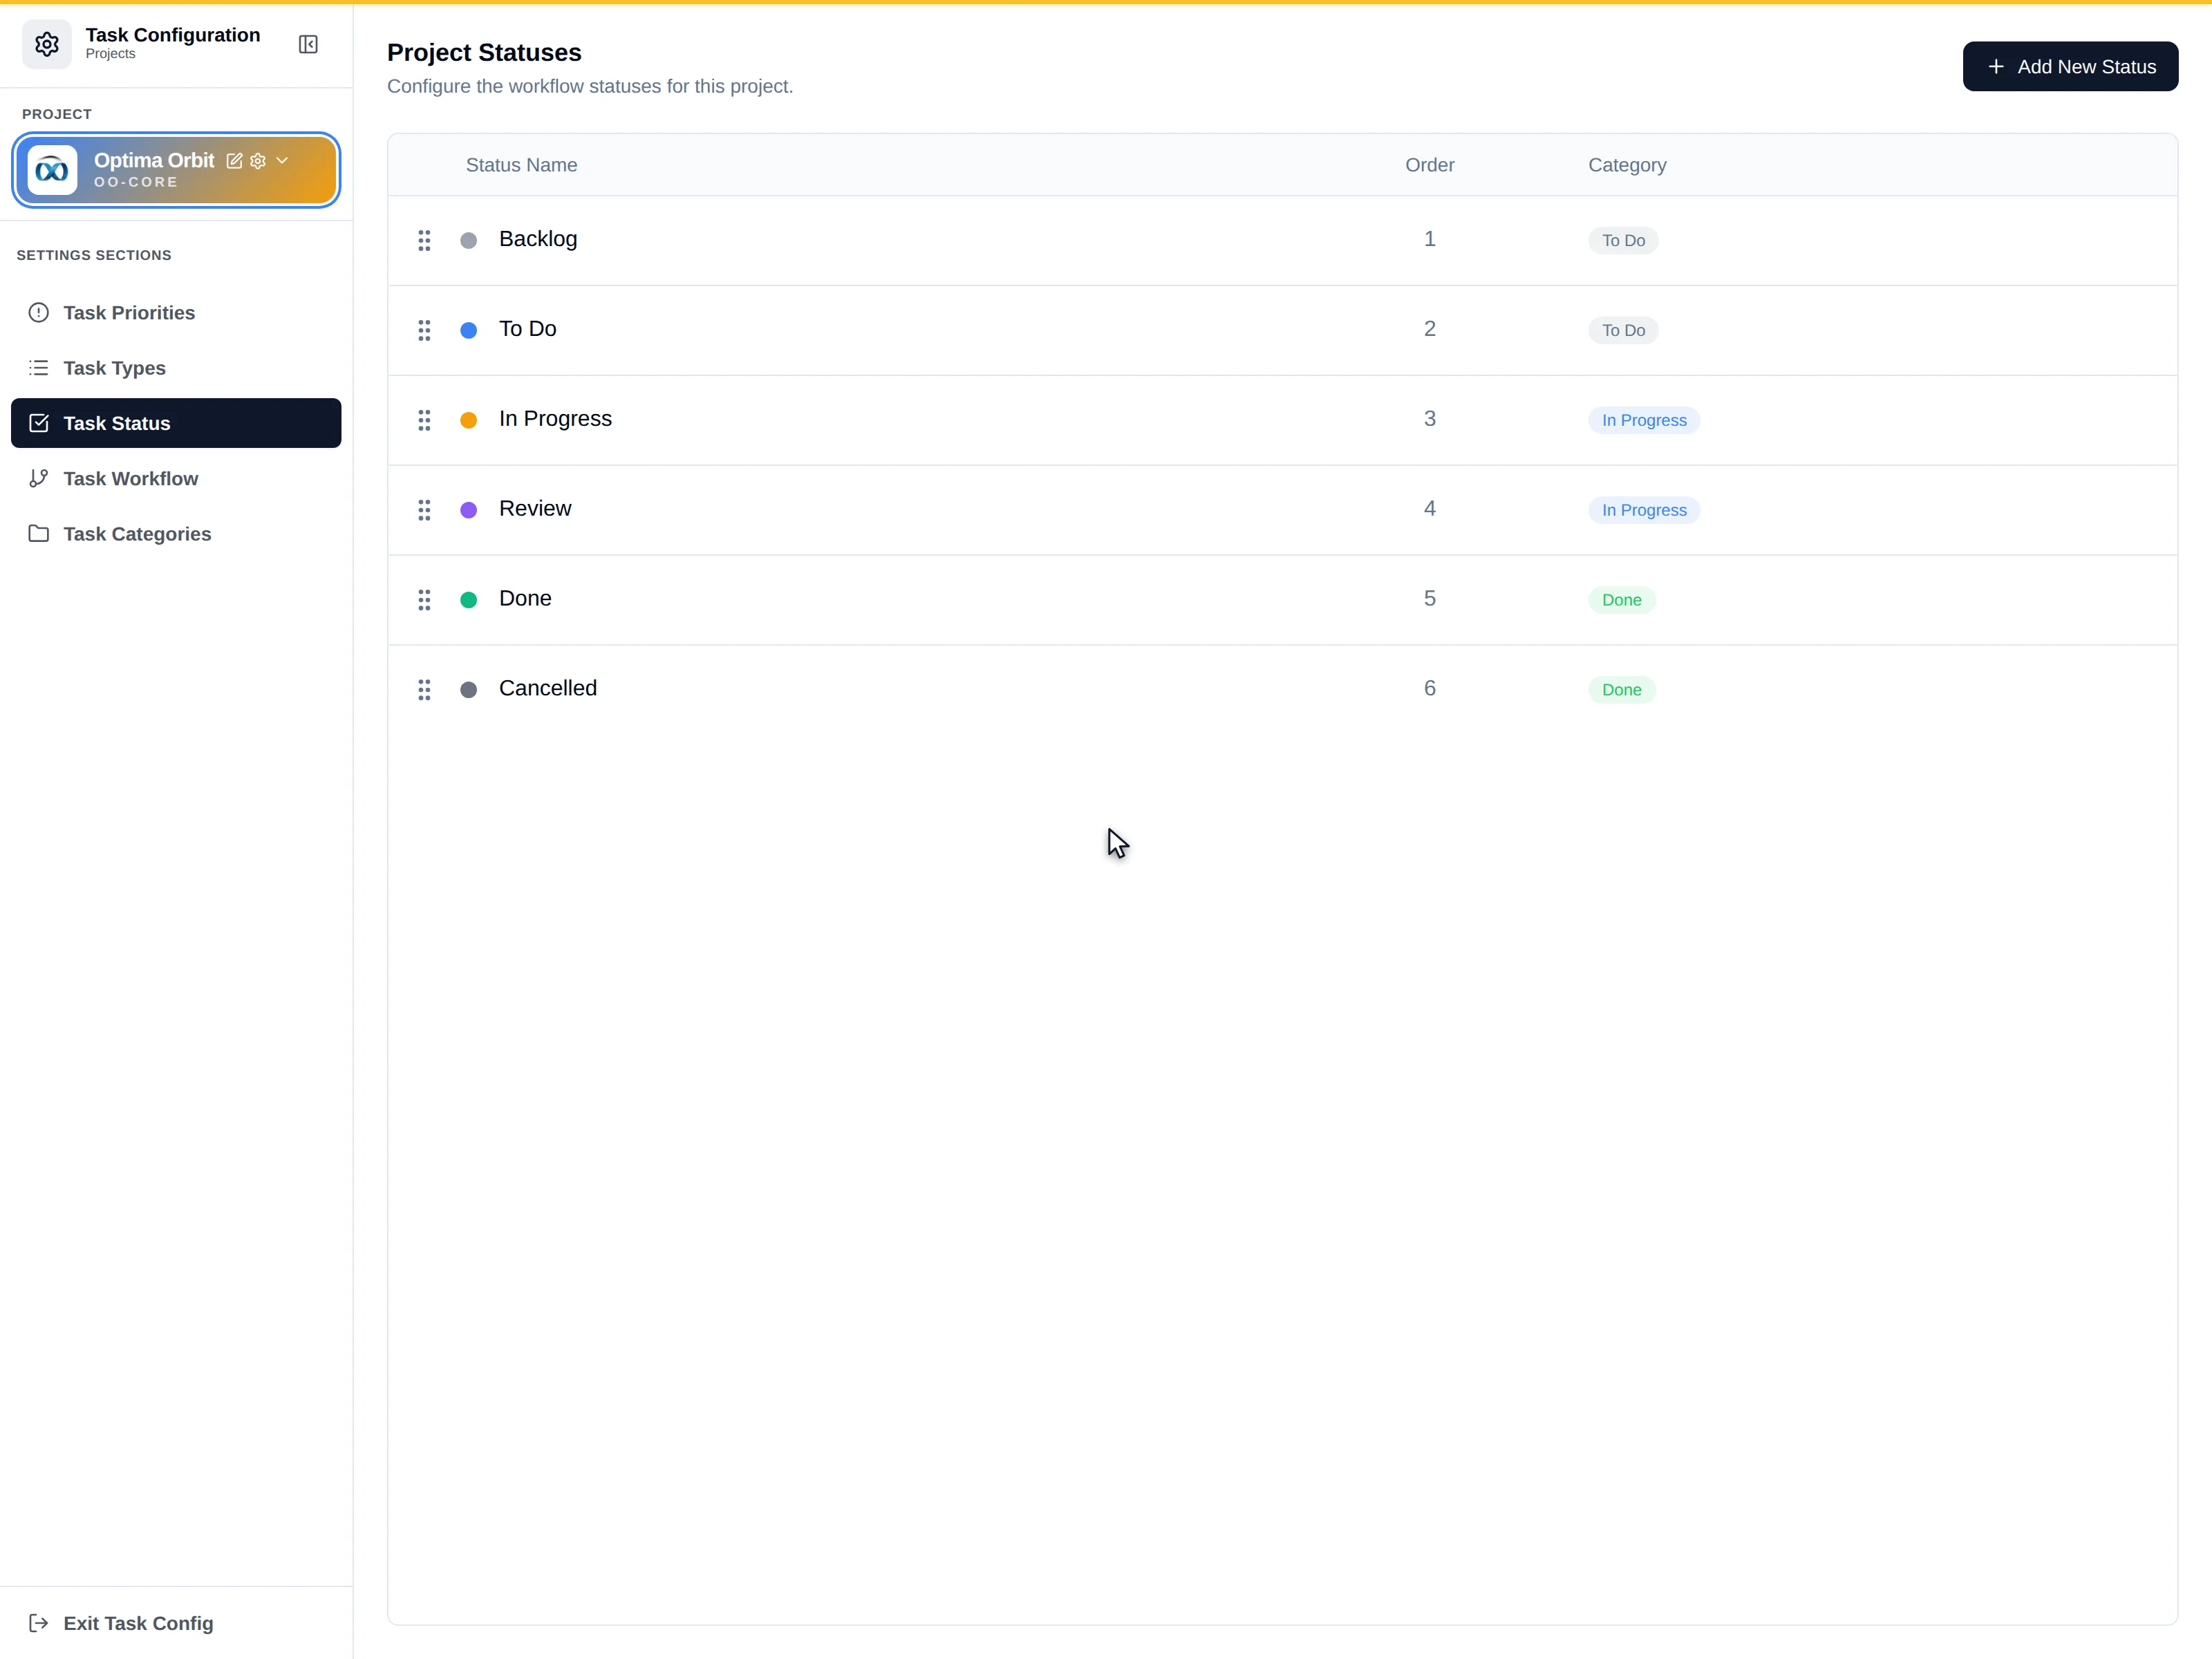Click the Project Statuses heading
Image resolution: width=2212 pixels, height=1659 pixels.
(x=484, y=53)
